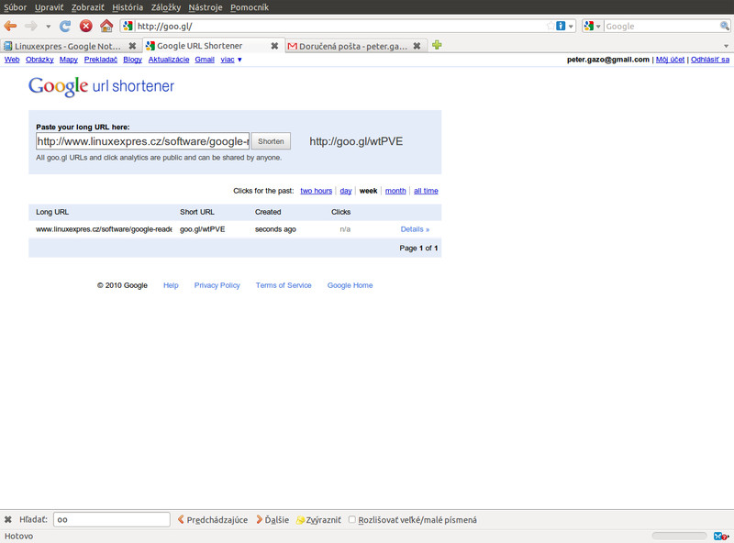The width and height of the screenshot is (734, 543).
Task: Open the address bar history dropdown
Action: point(571,27)
